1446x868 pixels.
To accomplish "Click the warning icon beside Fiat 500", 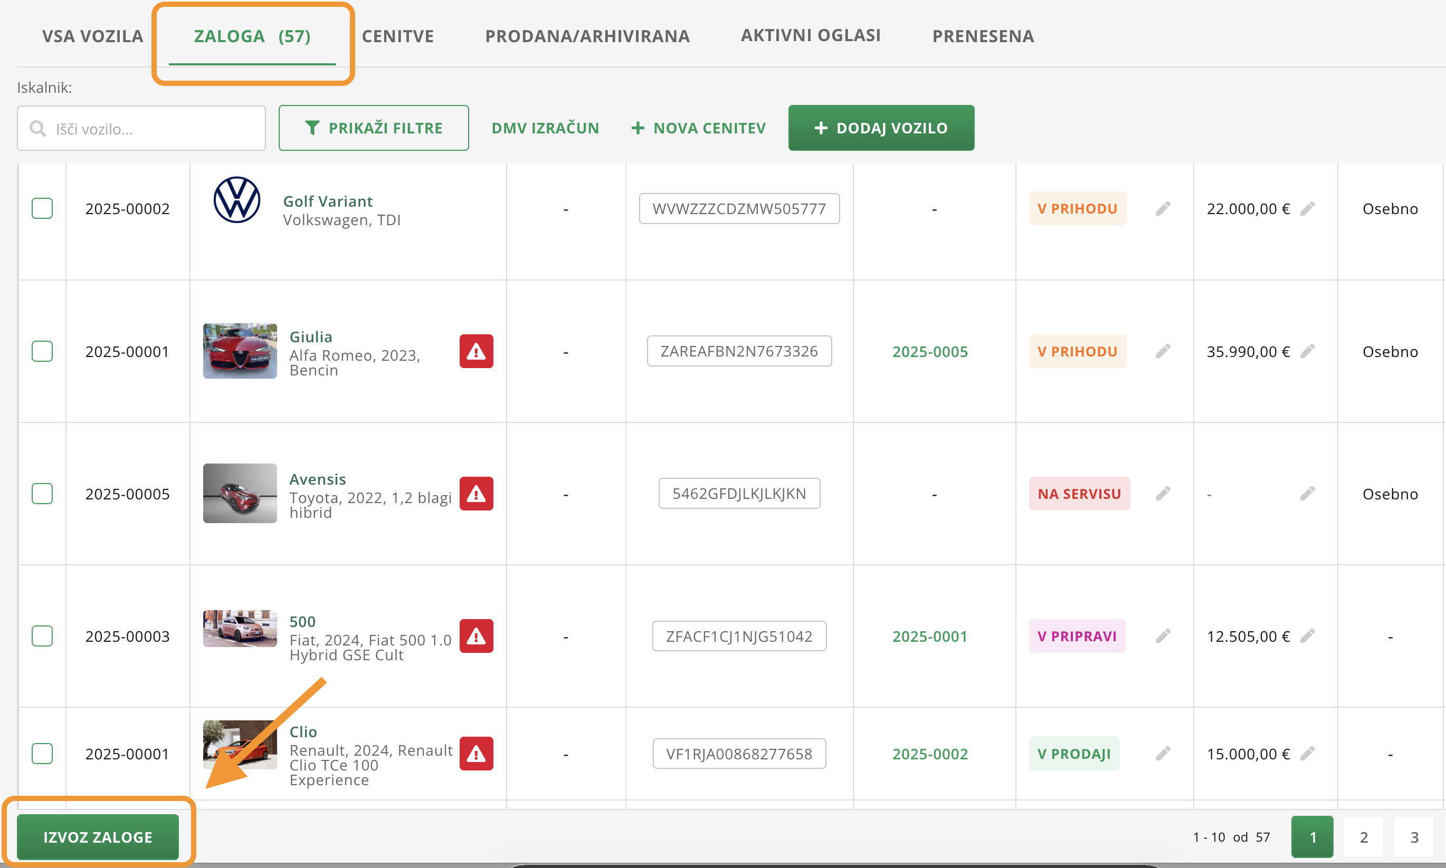I will point(476,636).
